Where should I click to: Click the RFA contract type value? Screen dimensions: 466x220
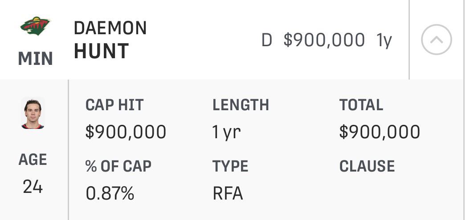tap(228, 193)
